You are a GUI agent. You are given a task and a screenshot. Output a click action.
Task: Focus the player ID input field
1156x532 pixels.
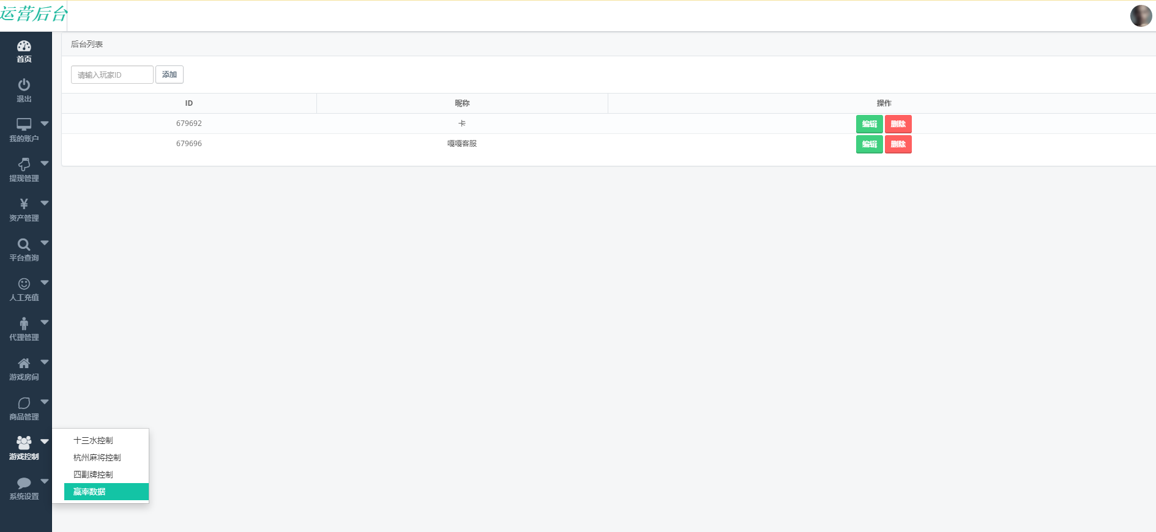[112, 75]
